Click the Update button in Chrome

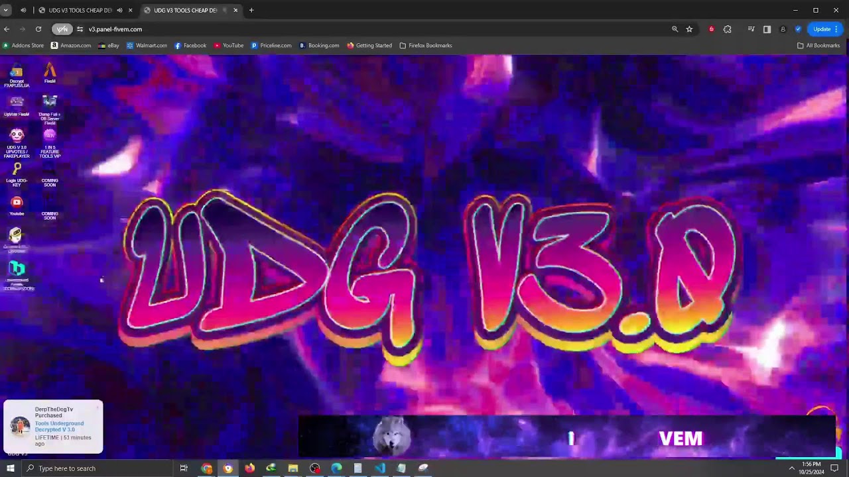point(826,29)
